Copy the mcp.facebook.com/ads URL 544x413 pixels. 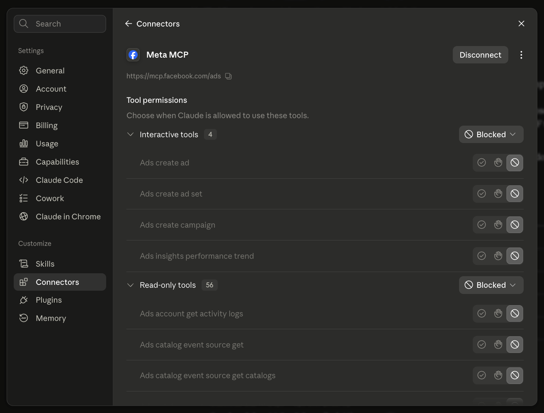(228, 76)
